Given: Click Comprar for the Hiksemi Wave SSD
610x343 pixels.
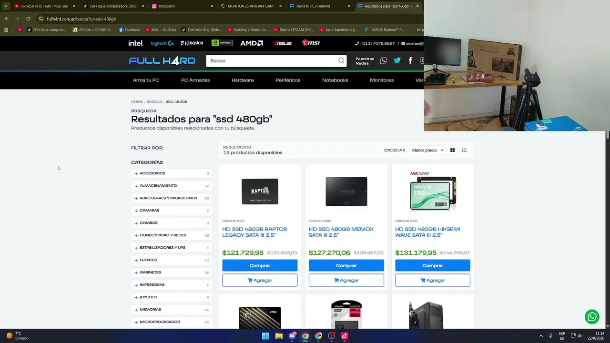Looking at the screenshot, I should click(433, 265).
